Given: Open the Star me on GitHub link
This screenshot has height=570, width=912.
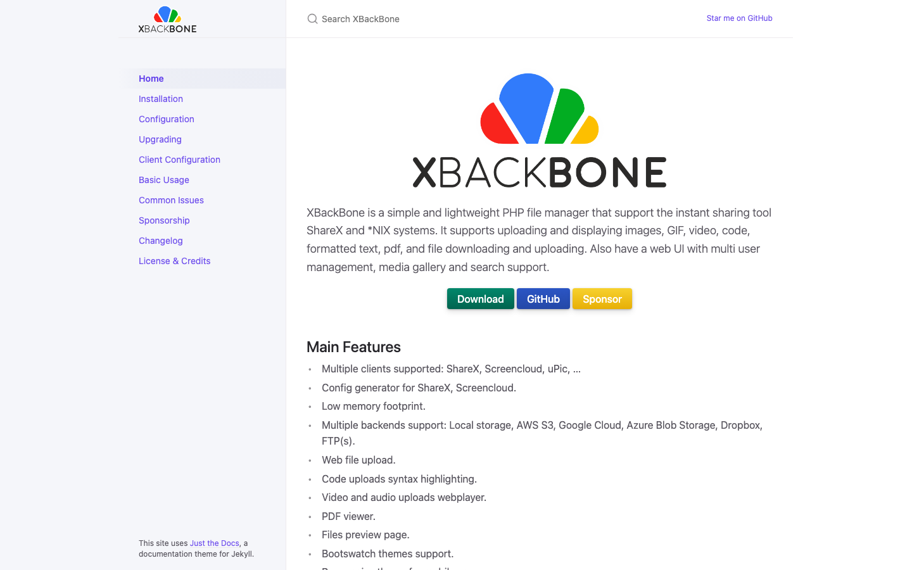Looking at the screenshot, I should pos(739,18).
